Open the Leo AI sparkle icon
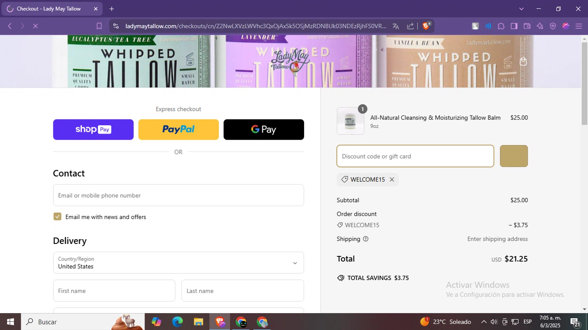The height and width of the screenshot is (330, 588). click(540, 26)
